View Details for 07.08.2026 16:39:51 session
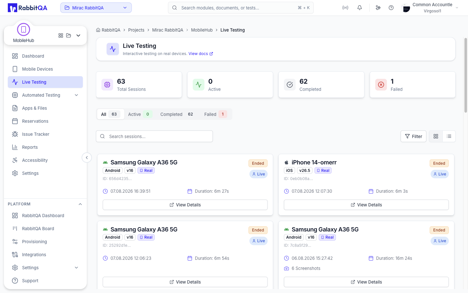 click(185, 205)
